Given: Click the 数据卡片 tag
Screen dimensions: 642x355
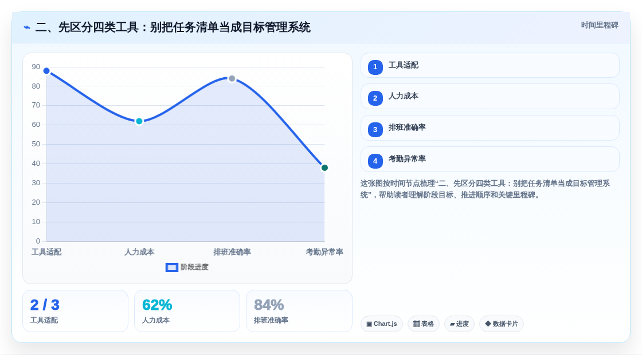Looking at the screenshot, I should click(502, 324).
